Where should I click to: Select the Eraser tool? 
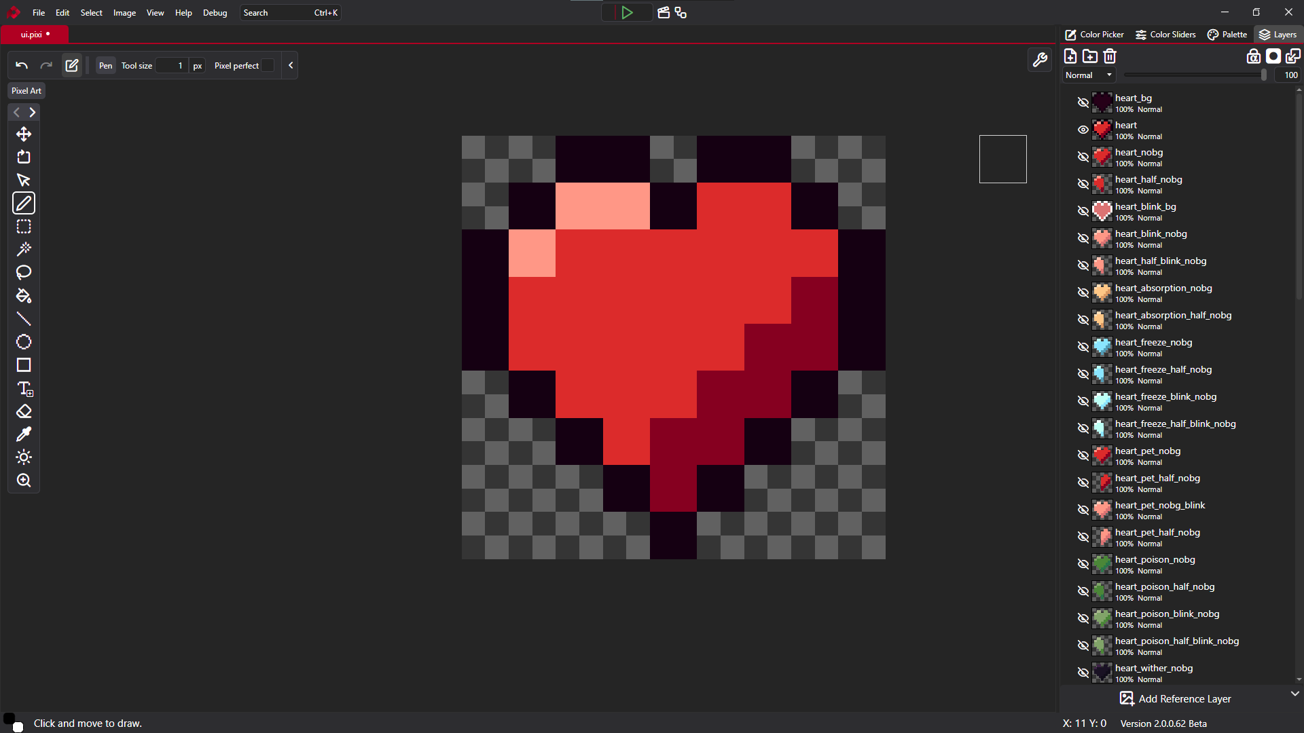[24, 411]
